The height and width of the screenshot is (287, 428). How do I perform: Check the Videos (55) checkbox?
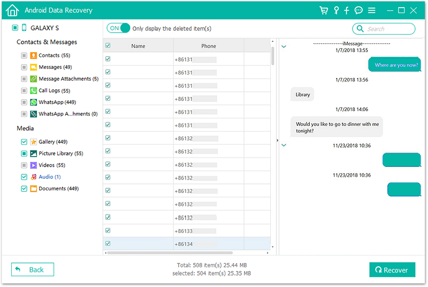pos(24,166)
